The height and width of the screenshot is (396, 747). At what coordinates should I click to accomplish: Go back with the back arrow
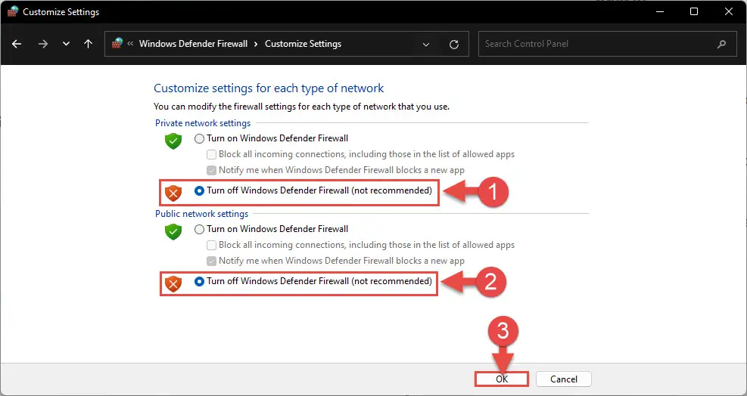point(17,44)
